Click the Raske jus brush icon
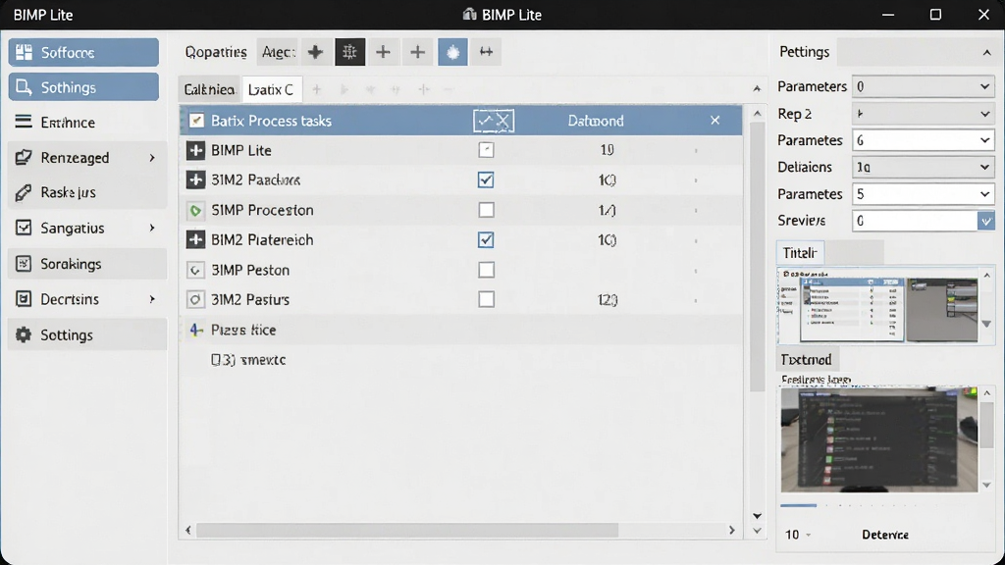Image resolution: width=1005 pixels, height=565 pixels. coord(24,192)
